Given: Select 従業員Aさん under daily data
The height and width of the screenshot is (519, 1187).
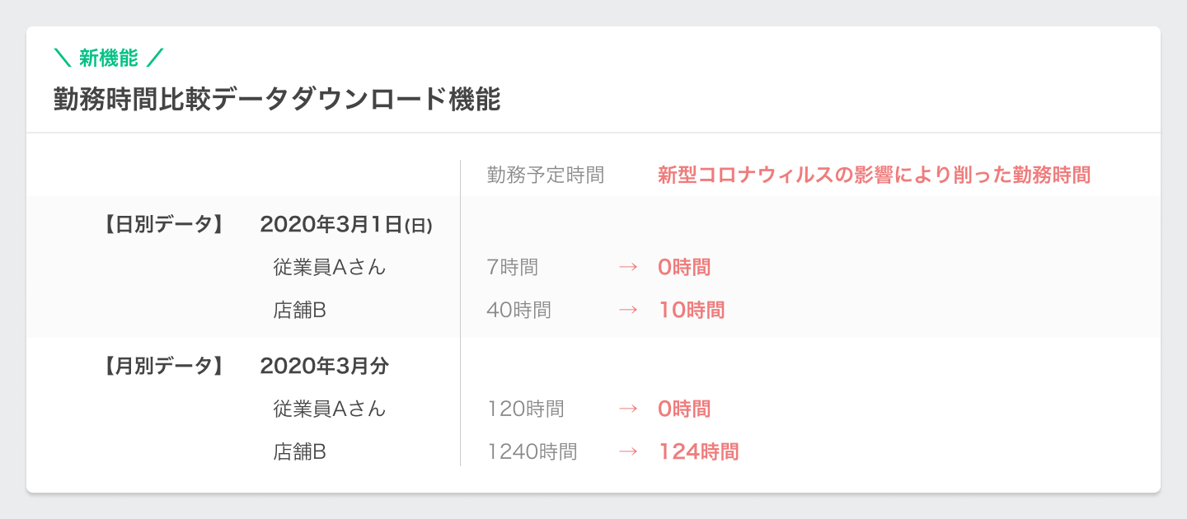Looking at the screenshot, I should pyautogui.click(x=330, y=267).
